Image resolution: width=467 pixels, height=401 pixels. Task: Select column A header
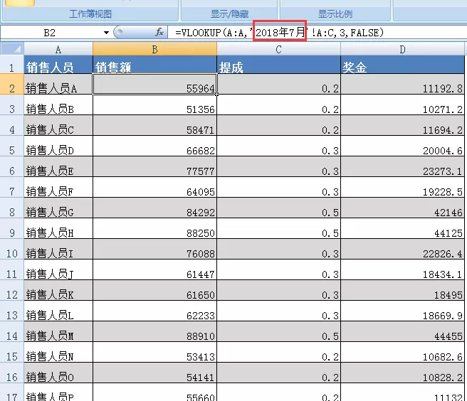tap(58, 49)
